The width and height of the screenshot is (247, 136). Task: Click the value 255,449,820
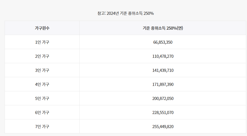(163, 127)
